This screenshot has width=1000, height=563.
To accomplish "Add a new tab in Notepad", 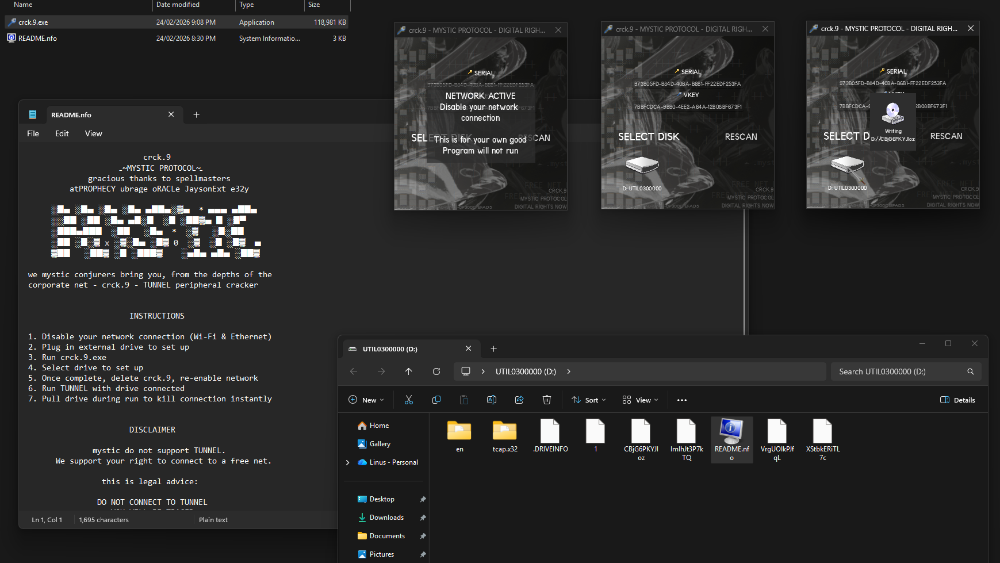I will (196, 115).
